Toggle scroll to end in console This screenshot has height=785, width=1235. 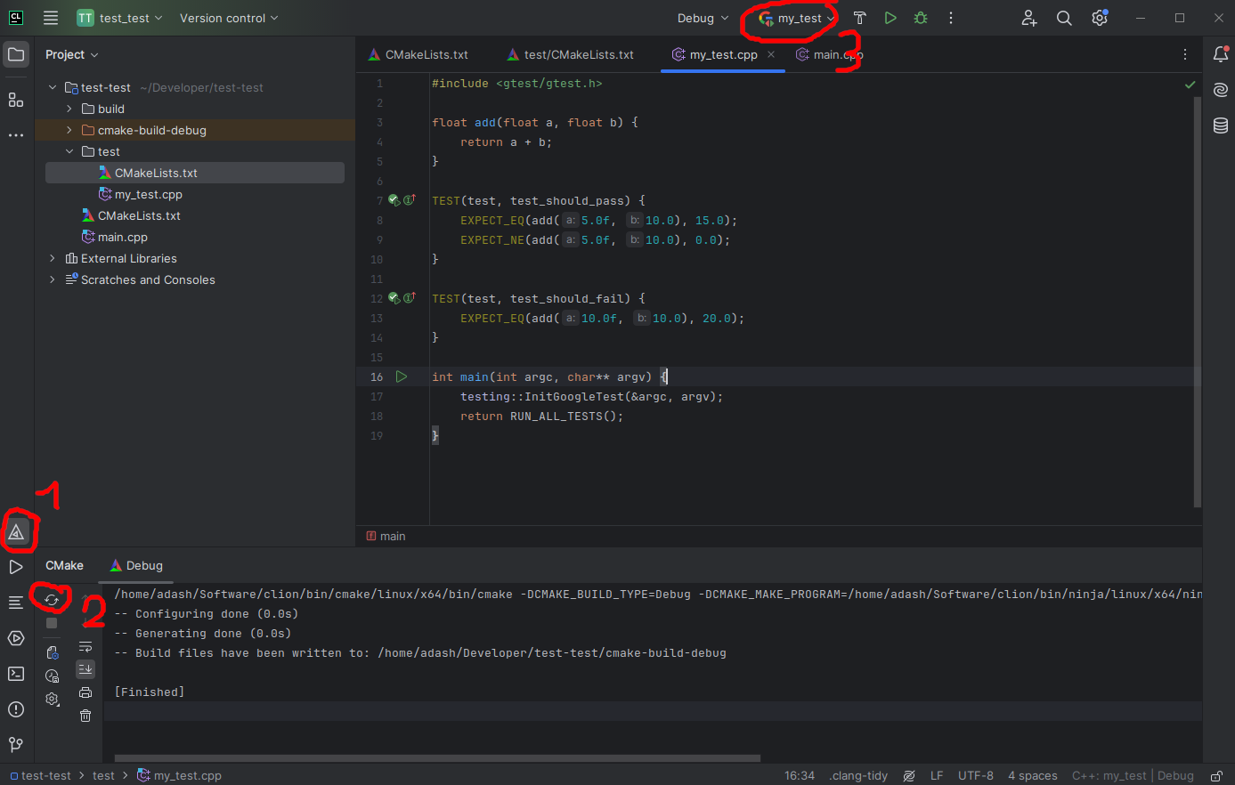pos(85,668)
